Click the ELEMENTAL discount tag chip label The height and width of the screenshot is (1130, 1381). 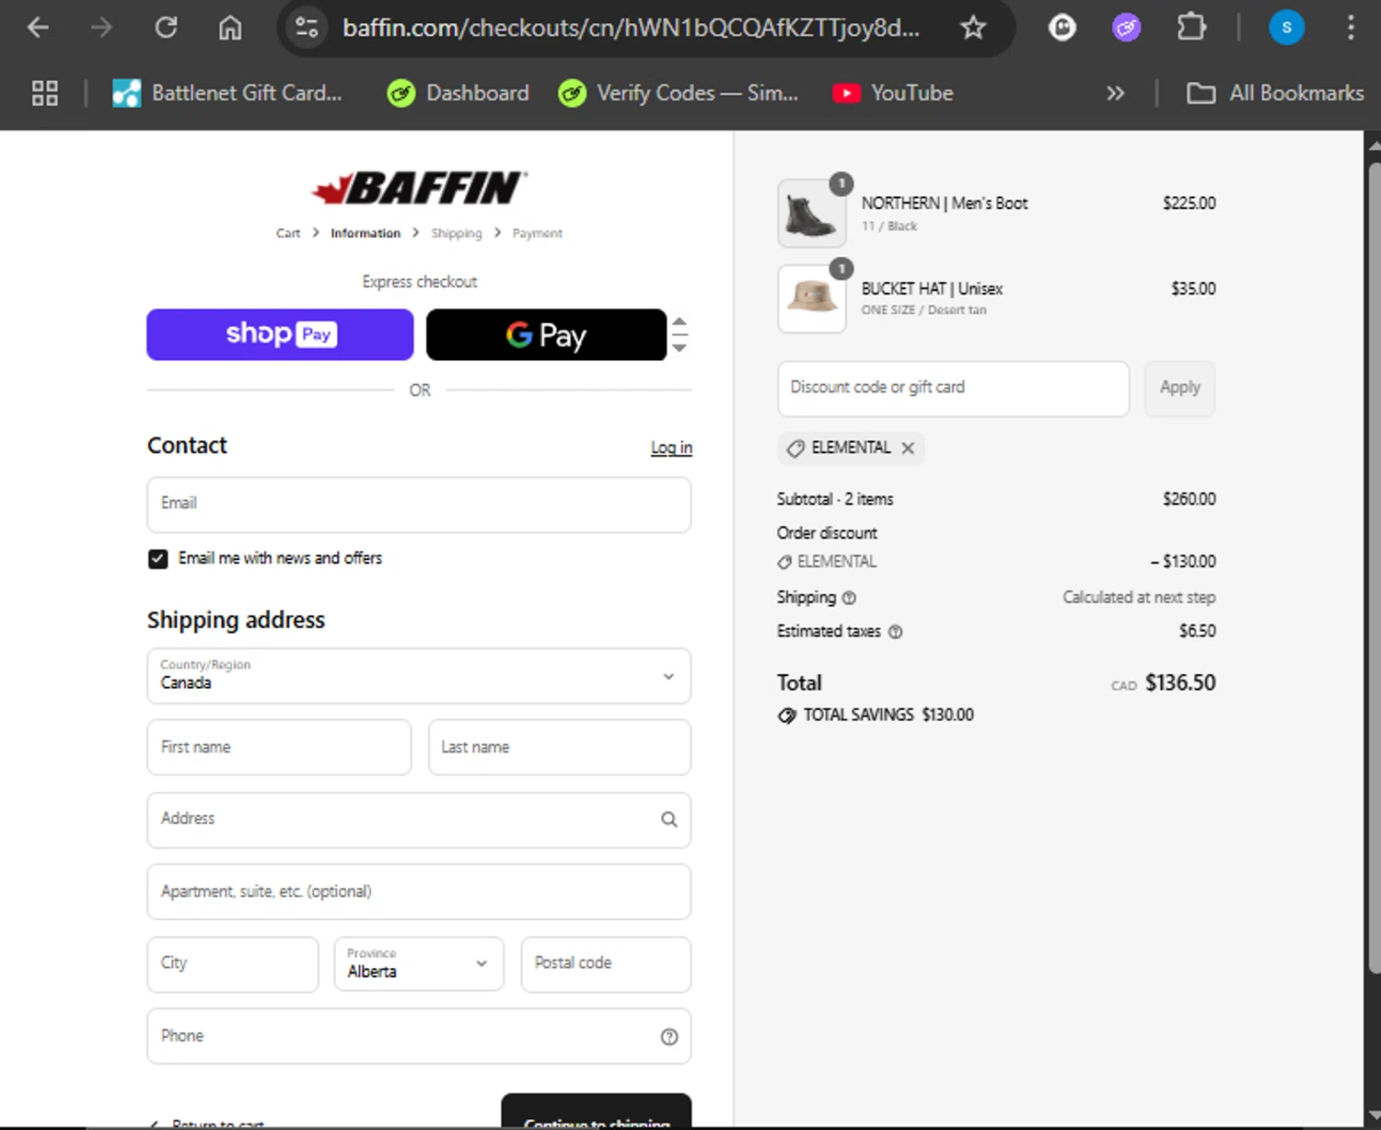(x=851, y=448)
